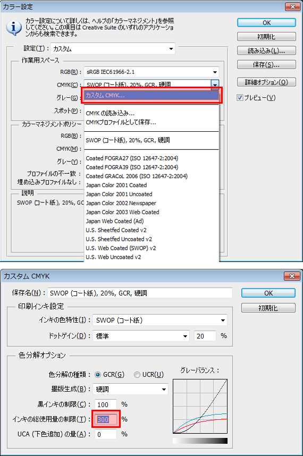The height and width of the screenshot is (456, 303).
Task: Close the カスタム CMYK dialog window
Action: pyautogui.click(x=292, y=276)
